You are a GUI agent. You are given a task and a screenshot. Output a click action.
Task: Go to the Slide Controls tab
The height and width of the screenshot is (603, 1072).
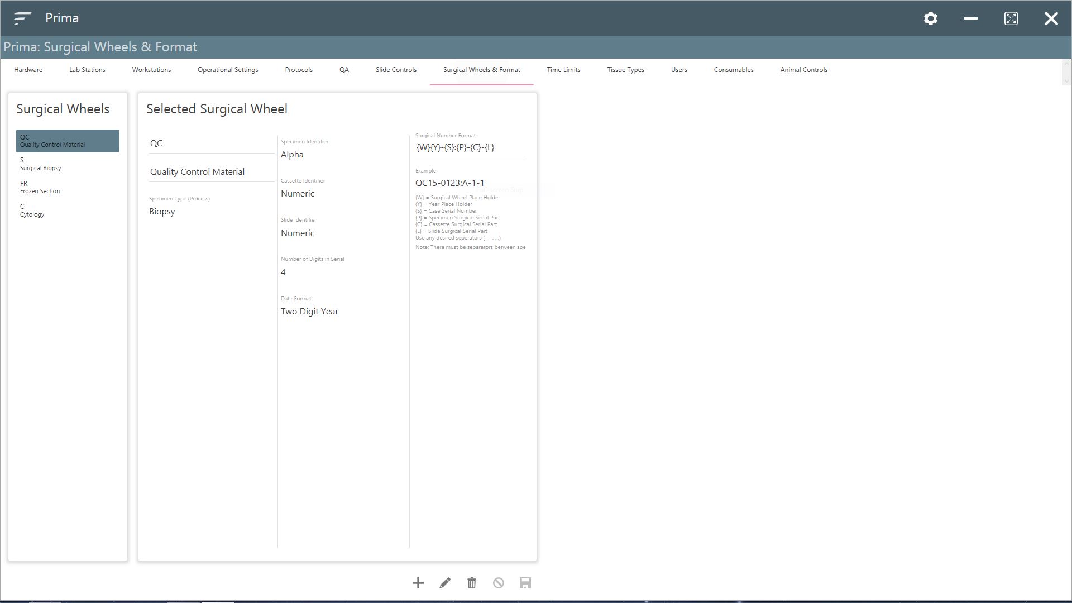[396, 70]
